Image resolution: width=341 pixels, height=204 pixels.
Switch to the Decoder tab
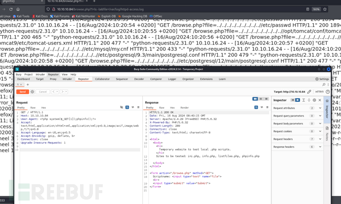(139, 79)
